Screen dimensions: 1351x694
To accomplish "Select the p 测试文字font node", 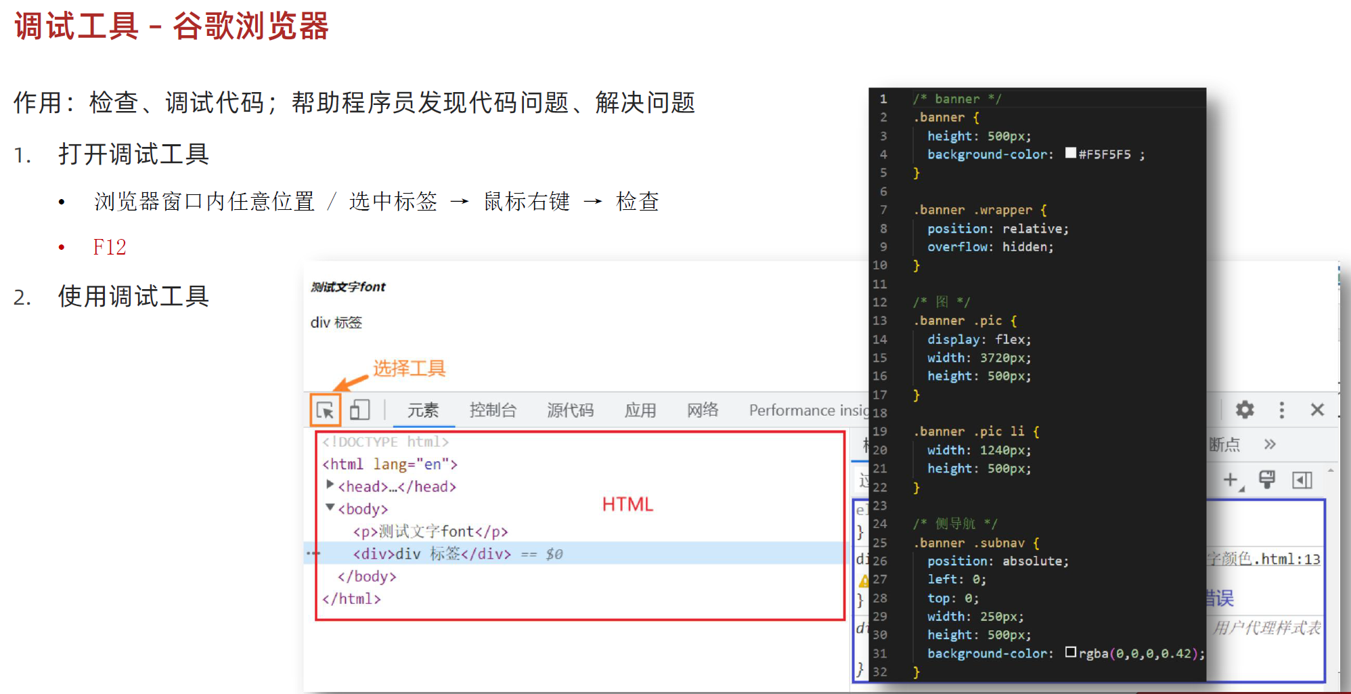I will coord(430,532).
